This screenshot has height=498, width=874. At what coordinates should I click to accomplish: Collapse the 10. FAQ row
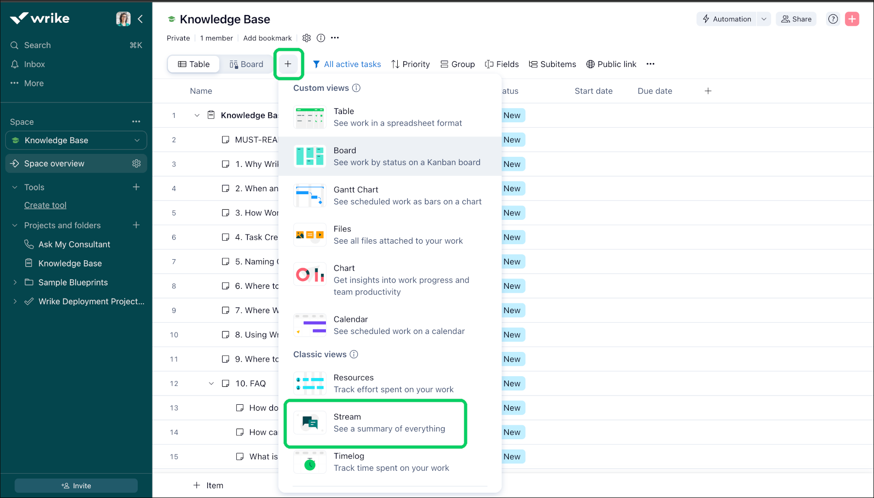click(x=211, y=383)
